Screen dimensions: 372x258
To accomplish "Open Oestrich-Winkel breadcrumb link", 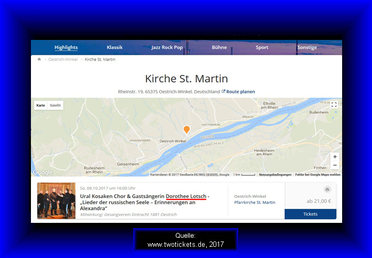I will tap(63, 60).
